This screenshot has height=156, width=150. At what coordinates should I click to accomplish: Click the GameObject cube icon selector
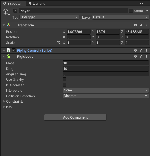(6, 12)
